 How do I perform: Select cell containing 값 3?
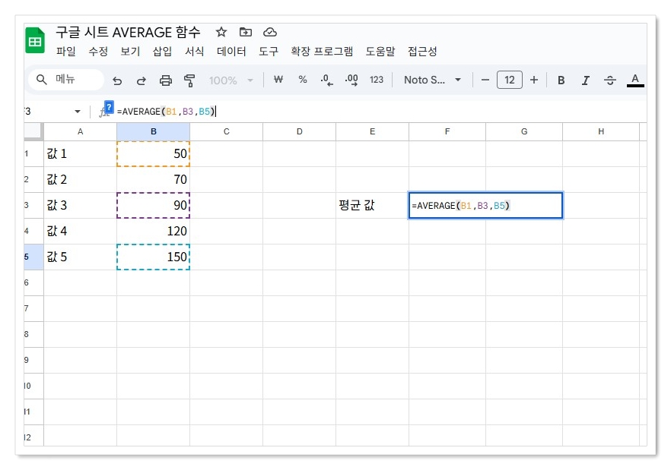(x=80, y=205)
